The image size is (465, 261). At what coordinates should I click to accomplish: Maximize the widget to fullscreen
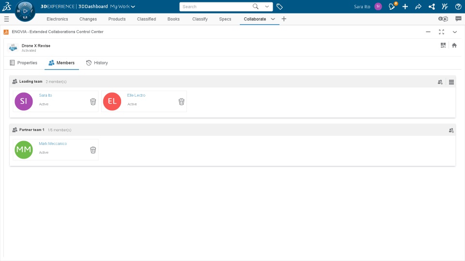pyautogui.click(x=442, y=32)
